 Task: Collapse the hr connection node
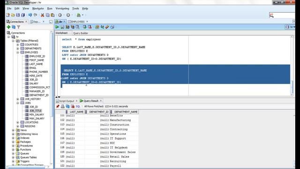(x=9, y=37)
